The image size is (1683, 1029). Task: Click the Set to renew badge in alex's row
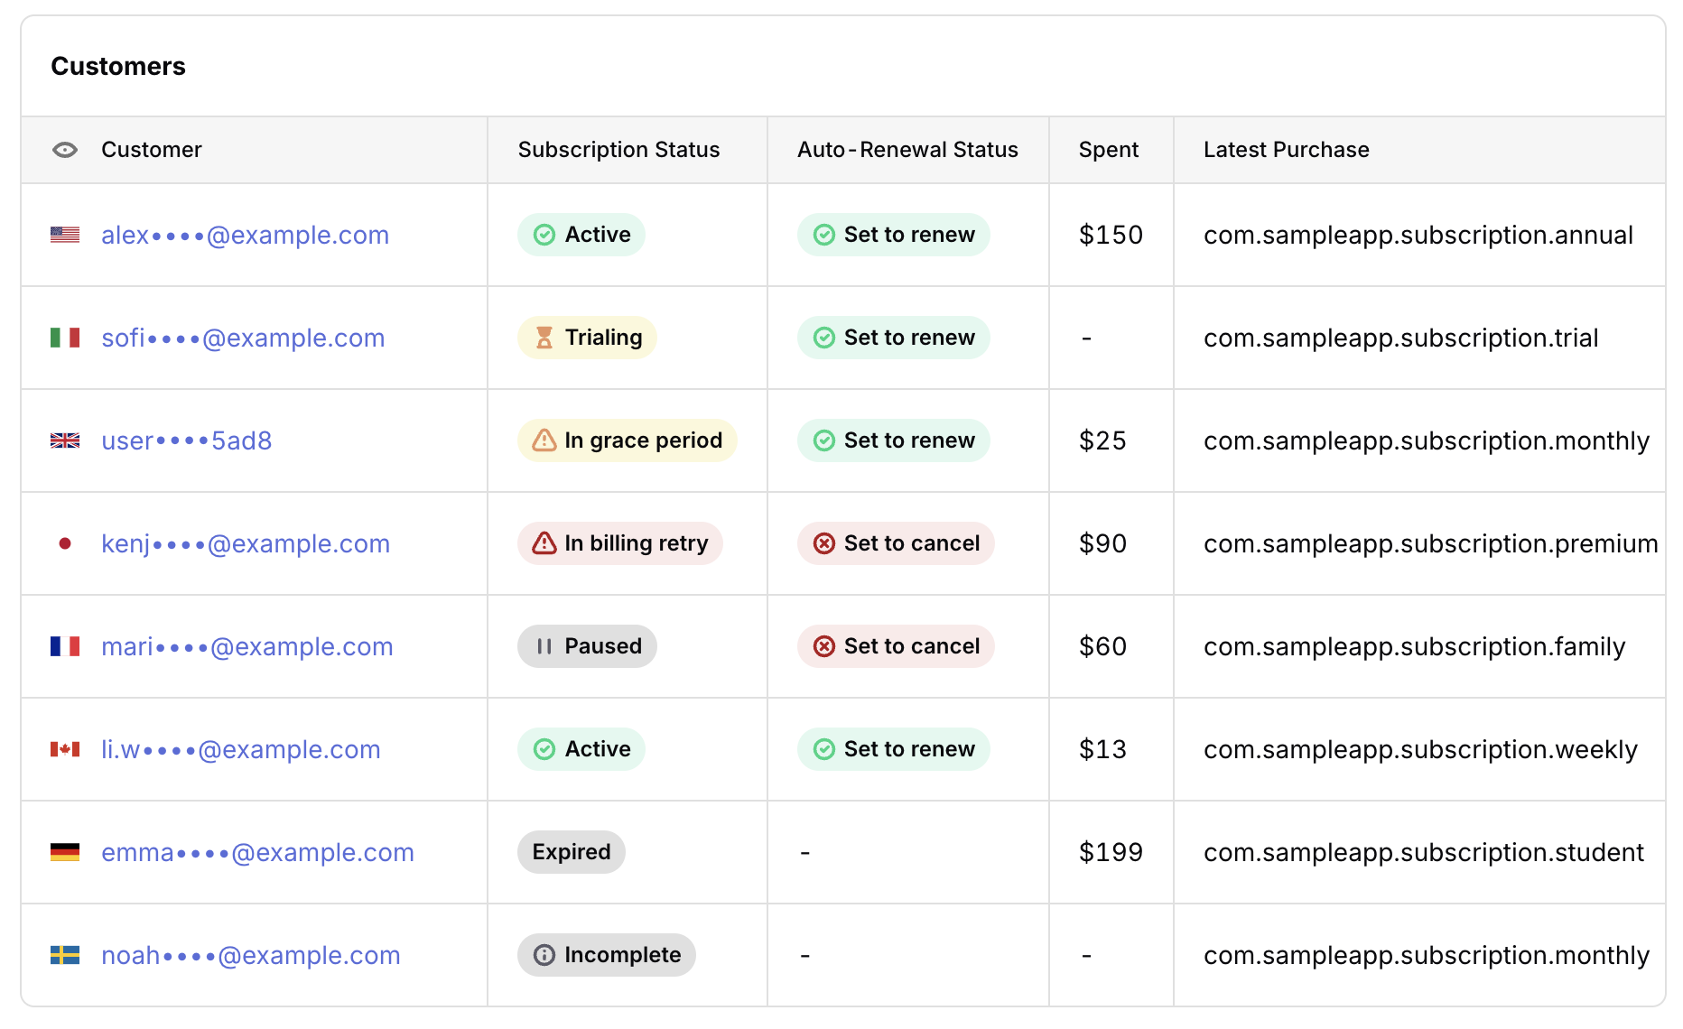click(894, 235)
